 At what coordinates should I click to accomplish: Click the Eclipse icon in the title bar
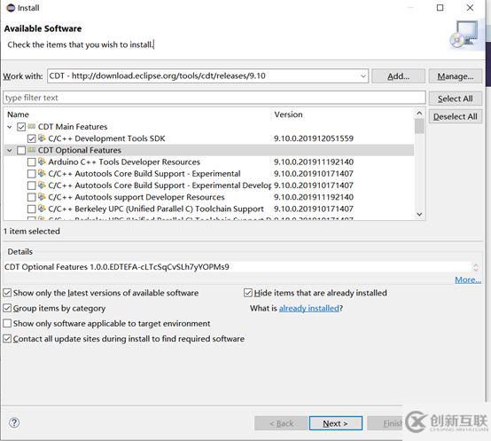click(x=11, y=8)
